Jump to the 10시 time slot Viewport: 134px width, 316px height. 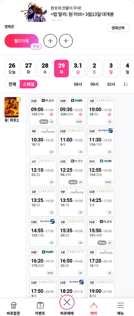(x=111, y=85)
